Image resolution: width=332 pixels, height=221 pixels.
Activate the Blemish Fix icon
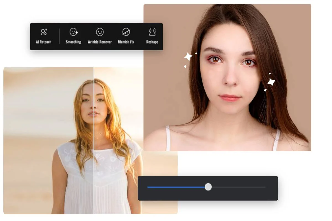point(126,32)
